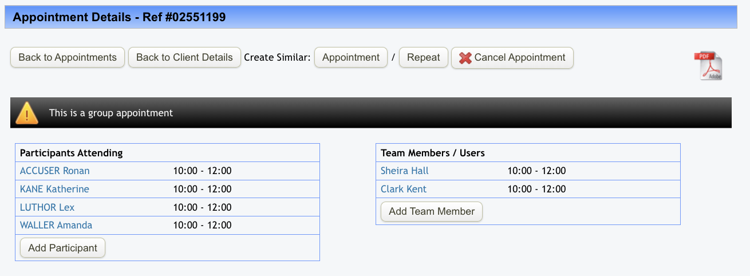Open the Adobe PDF export icon
750x276 pixels.
[x=708, y=65]
